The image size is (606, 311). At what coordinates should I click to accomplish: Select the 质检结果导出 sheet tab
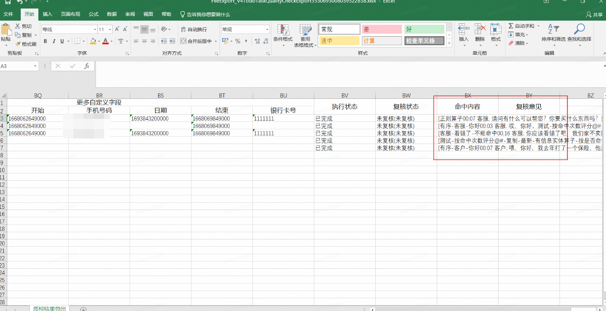[49, 308]
